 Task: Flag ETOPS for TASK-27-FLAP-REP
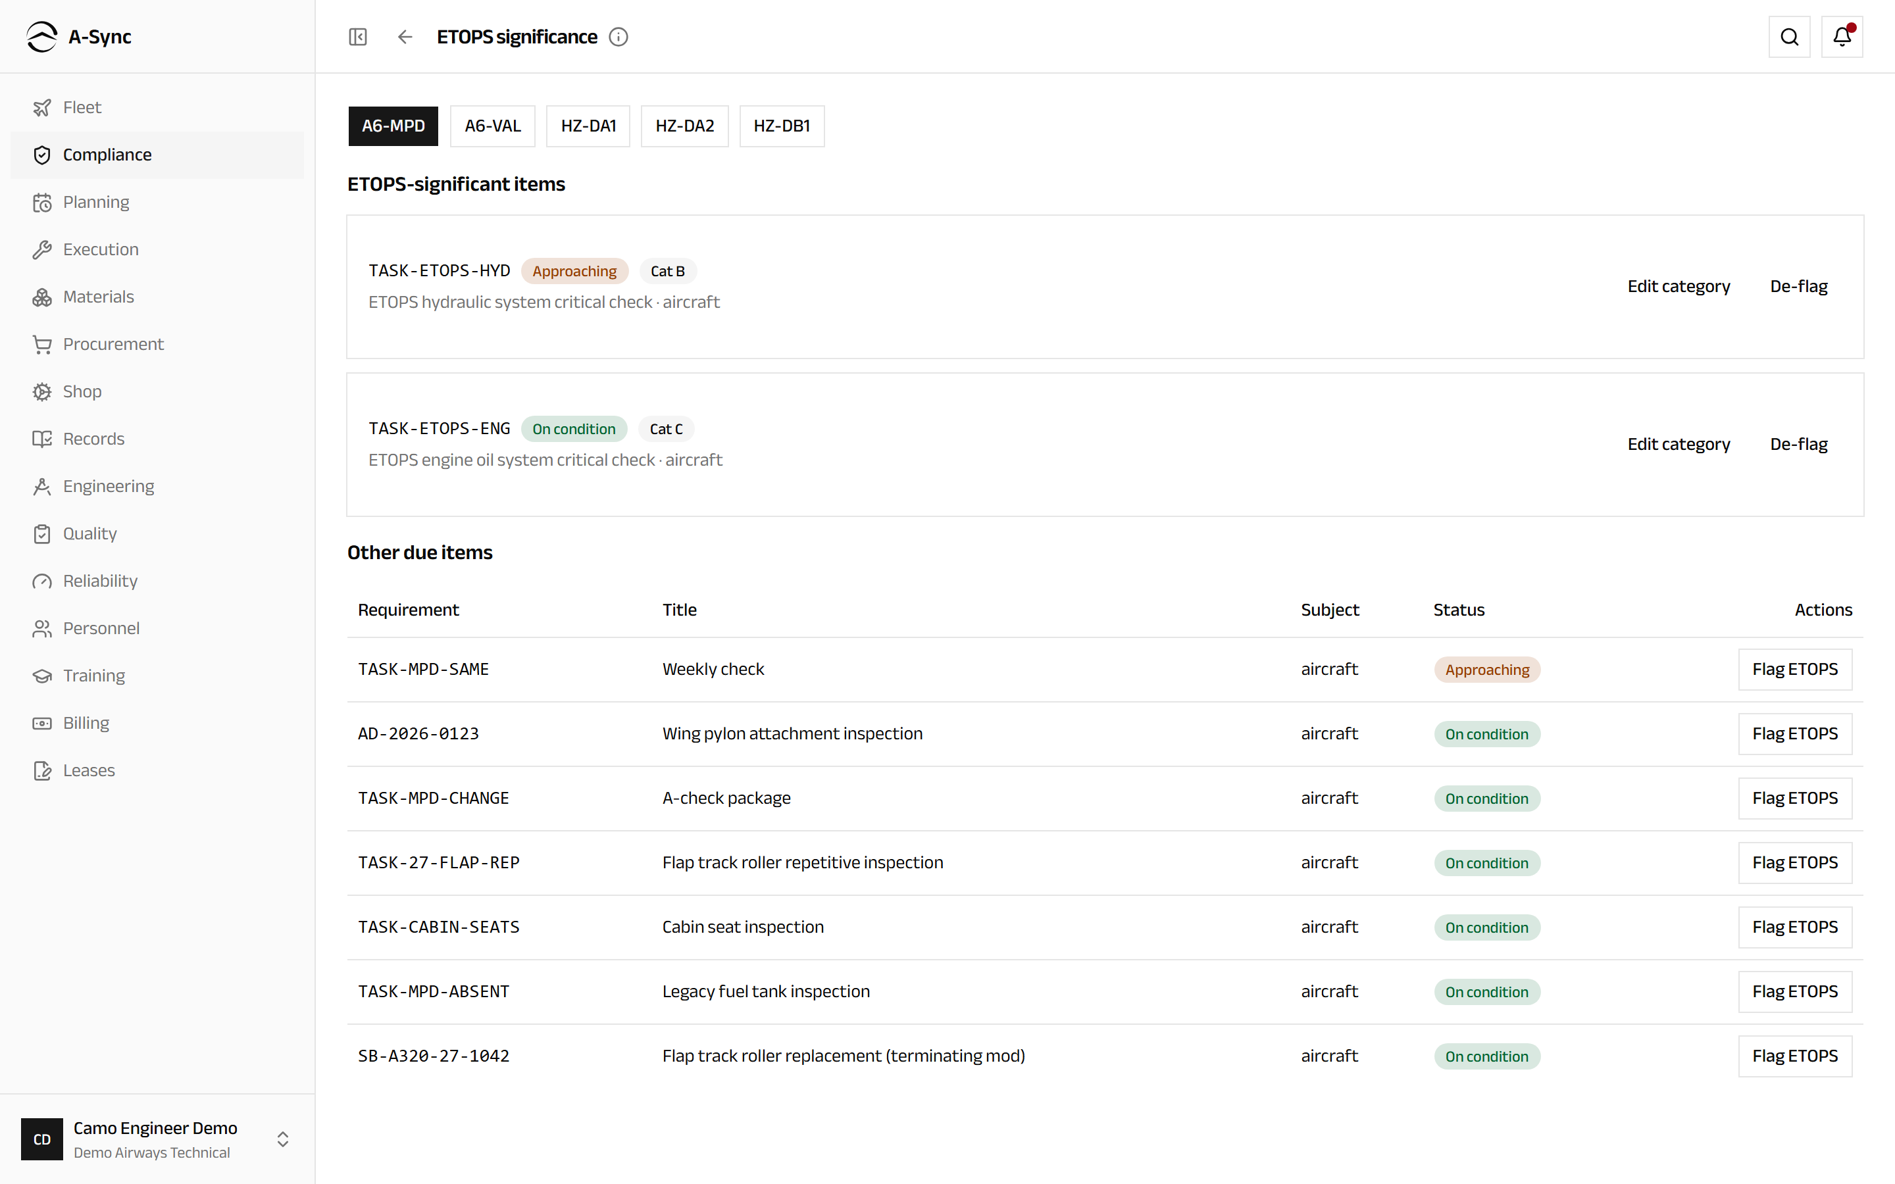1795,863
